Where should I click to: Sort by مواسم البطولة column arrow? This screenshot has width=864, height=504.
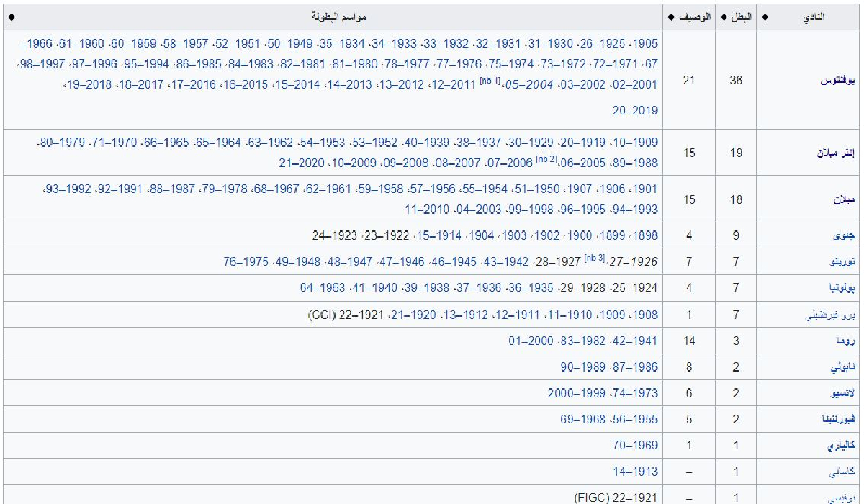[x=11, y=17]
